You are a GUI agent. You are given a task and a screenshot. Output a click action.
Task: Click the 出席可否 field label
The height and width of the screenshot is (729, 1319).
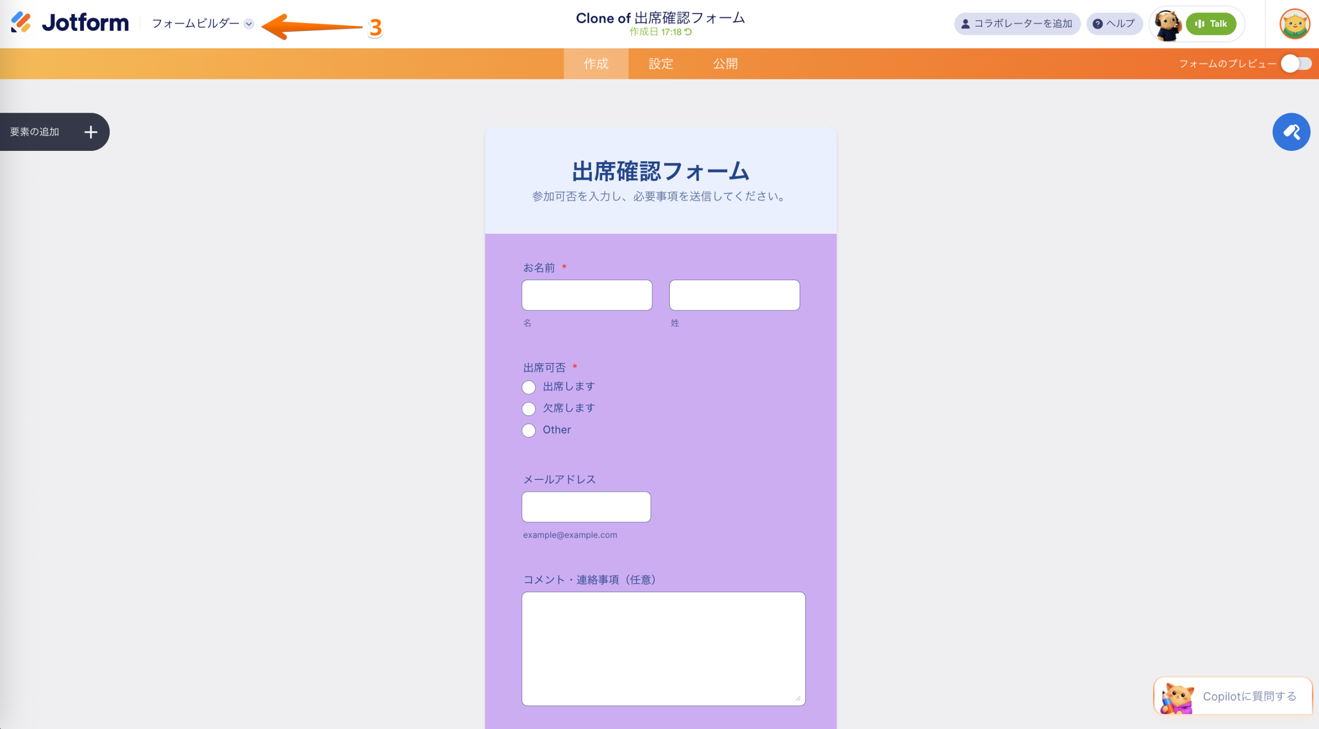coord(545,368)
